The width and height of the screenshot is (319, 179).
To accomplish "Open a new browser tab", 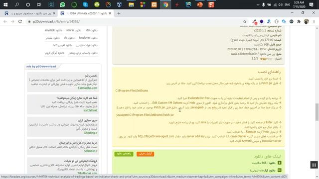I will [119, 13].
